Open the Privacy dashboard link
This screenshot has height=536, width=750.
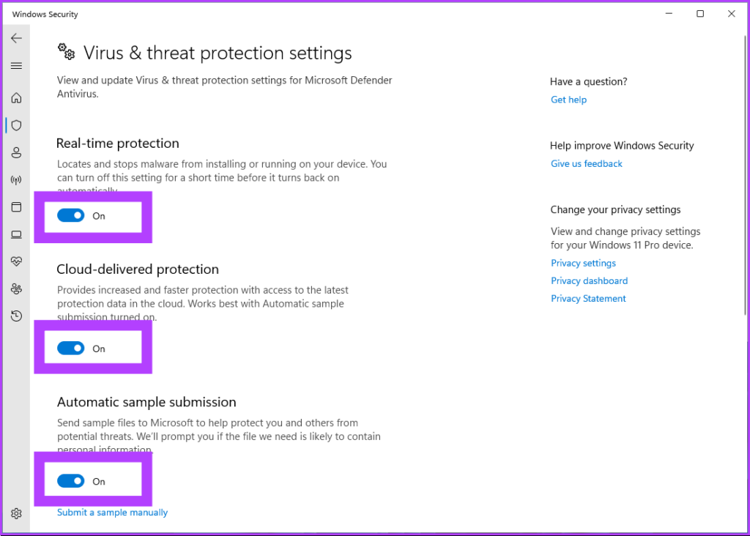[x=589, y=281]
